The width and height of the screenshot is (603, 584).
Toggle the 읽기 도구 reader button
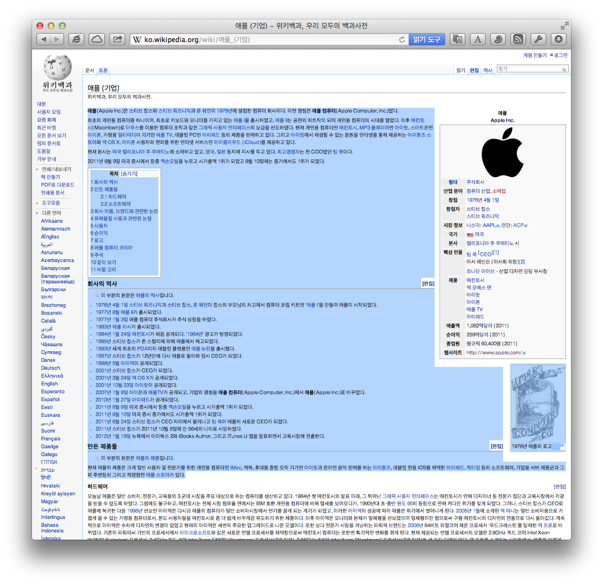pos(427,39)
